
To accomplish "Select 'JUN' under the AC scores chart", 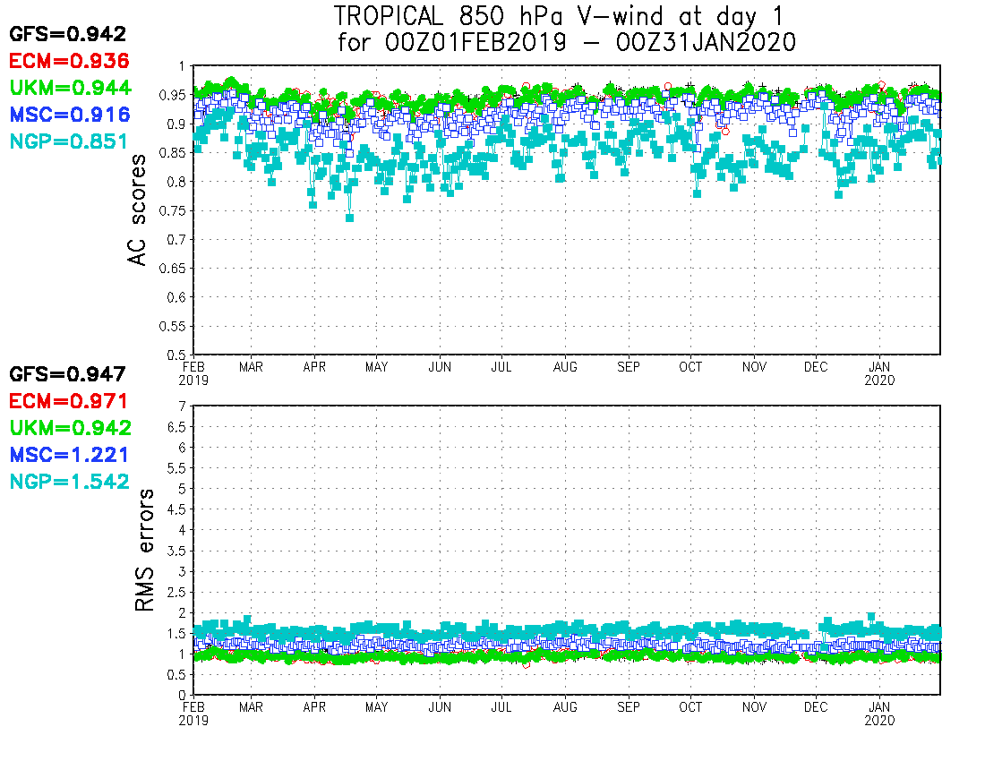I will point(440,367).
